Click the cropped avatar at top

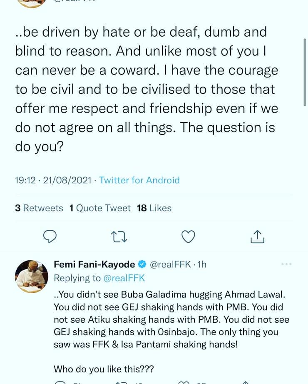[x=29, y=2]
